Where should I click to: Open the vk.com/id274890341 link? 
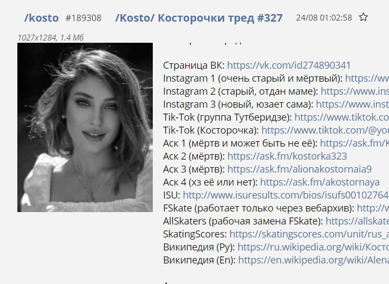tap(289, 65)
